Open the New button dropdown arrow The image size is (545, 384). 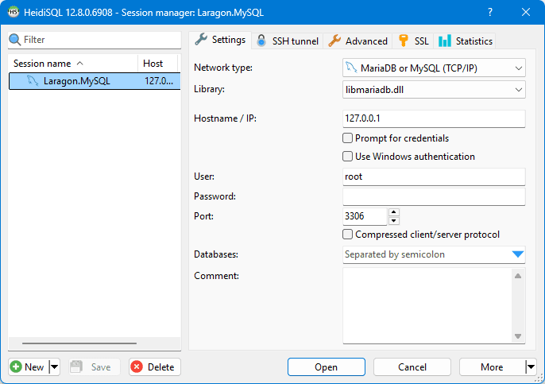pos(55,367)
